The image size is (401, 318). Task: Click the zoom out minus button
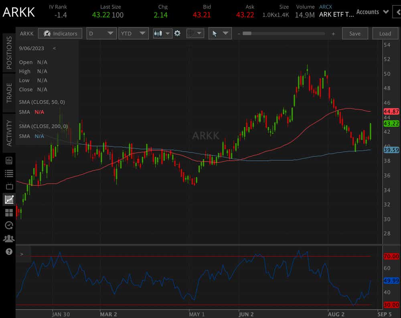[x=239, y=34]
